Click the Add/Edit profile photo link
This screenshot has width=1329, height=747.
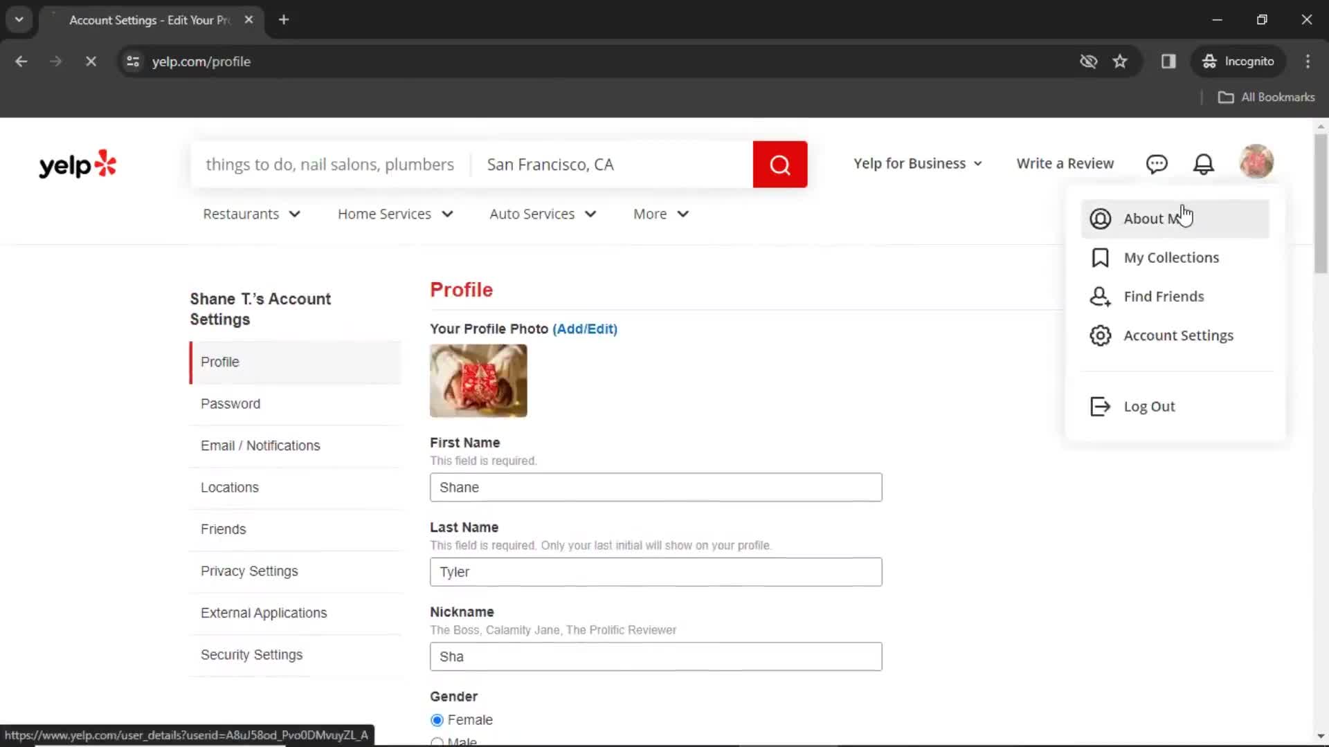coord(584,329)
